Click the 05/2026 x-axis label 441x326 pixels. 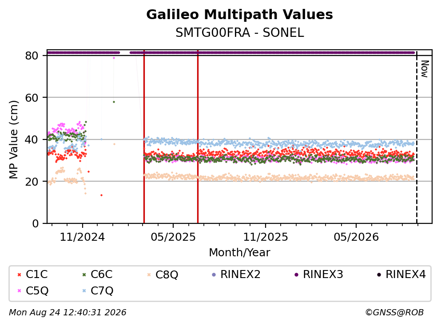356,237
